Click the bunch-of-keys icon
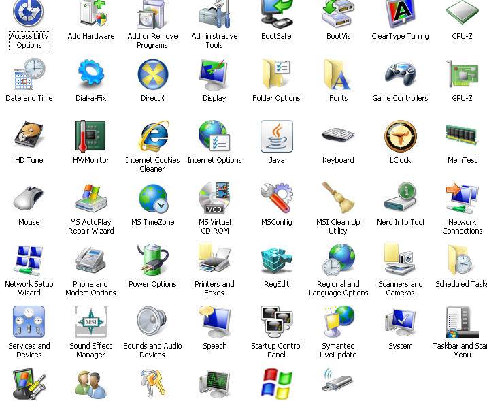487x401 pixels. [x=152, y=383]
